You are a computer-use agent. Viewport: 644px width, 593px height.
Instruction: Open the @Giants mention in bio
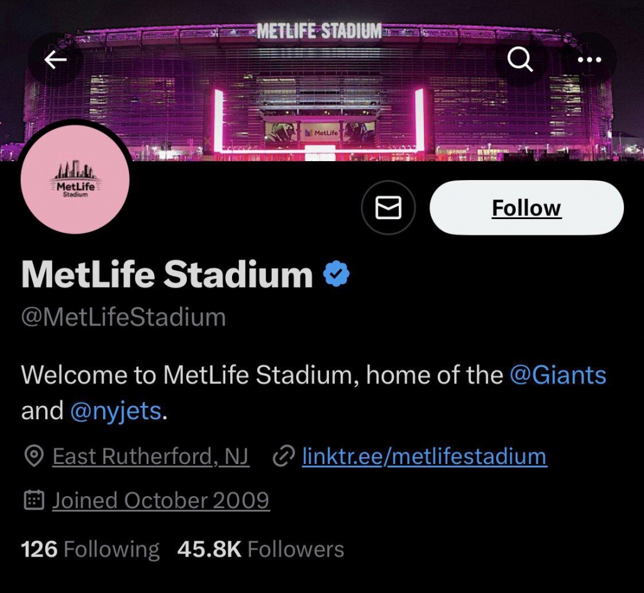pyautogui.click(x=557, y=375)
